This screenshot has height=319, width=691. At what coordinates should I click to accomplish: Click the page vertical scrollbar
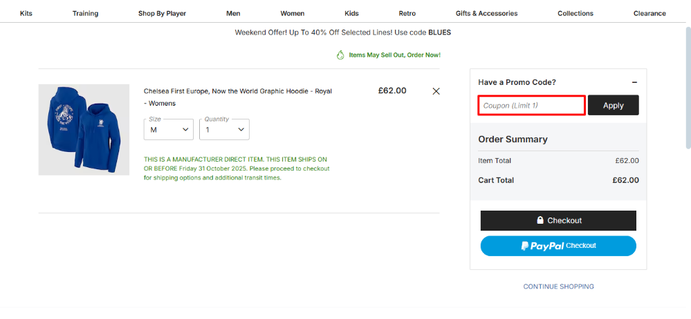[x=688, y=88]
